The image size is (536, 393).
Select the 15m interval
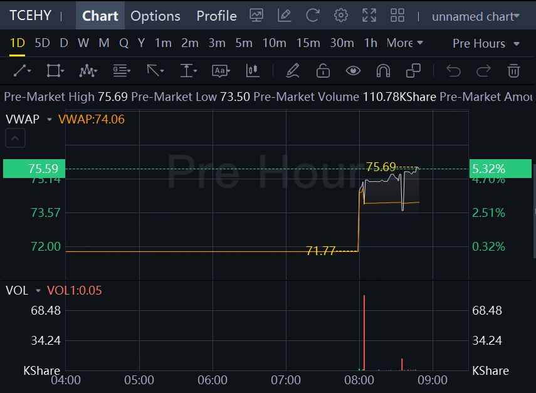click(x=308, y=43)
